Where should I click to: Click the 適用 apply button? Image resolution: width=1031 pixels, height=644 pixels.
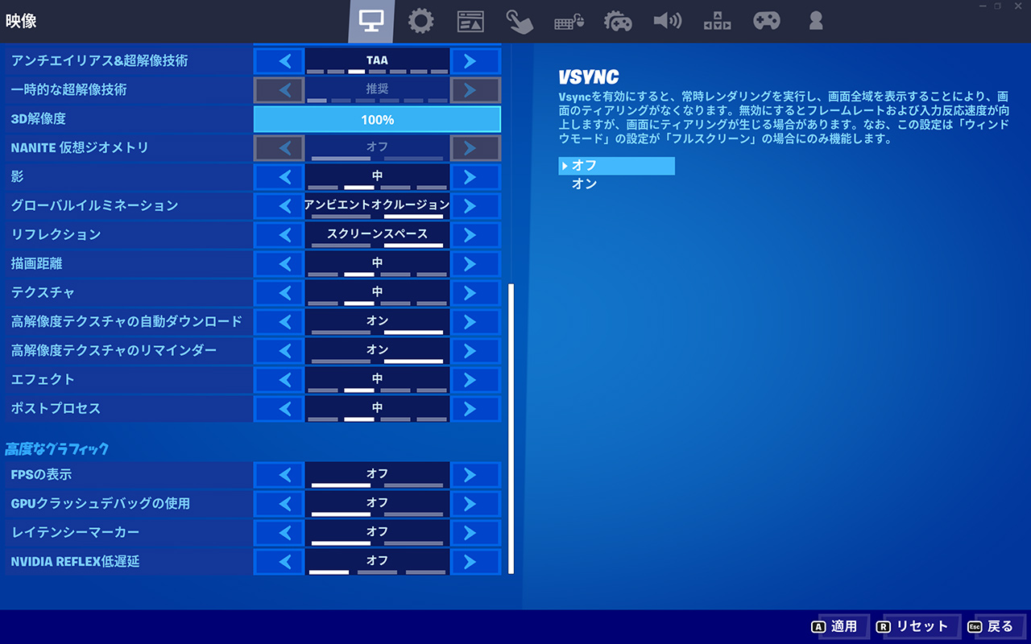click(838, 626)
